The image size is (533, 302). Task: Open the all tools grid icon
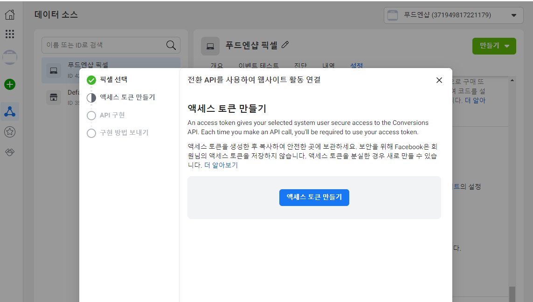pyautogui.click(x=10, y=34)
